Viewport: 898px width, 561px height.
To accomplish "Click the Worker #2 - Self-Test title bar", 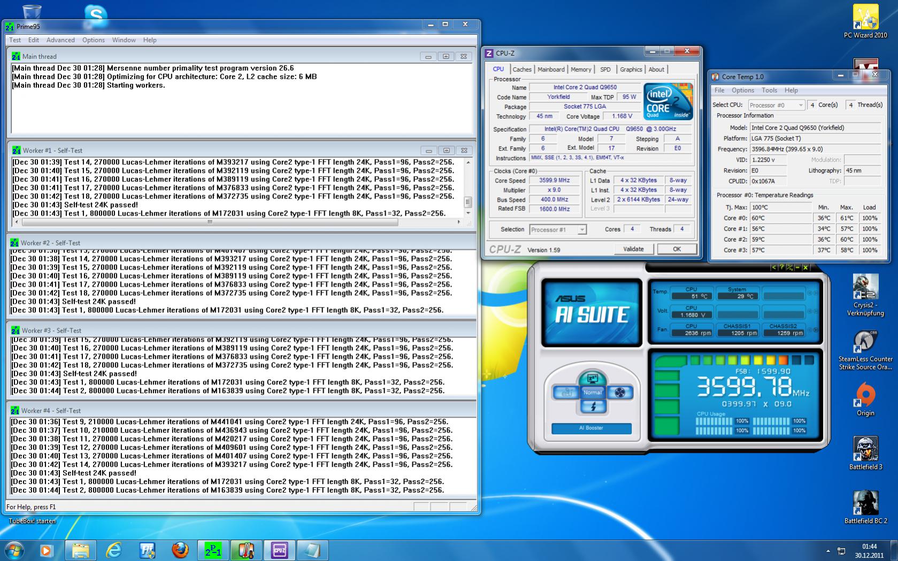I will click(241, 243).
